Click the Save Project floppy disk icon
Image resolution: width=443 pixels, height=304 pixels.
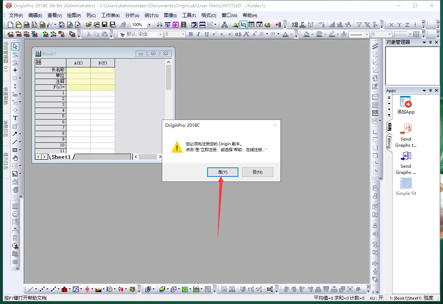point(104,25)
